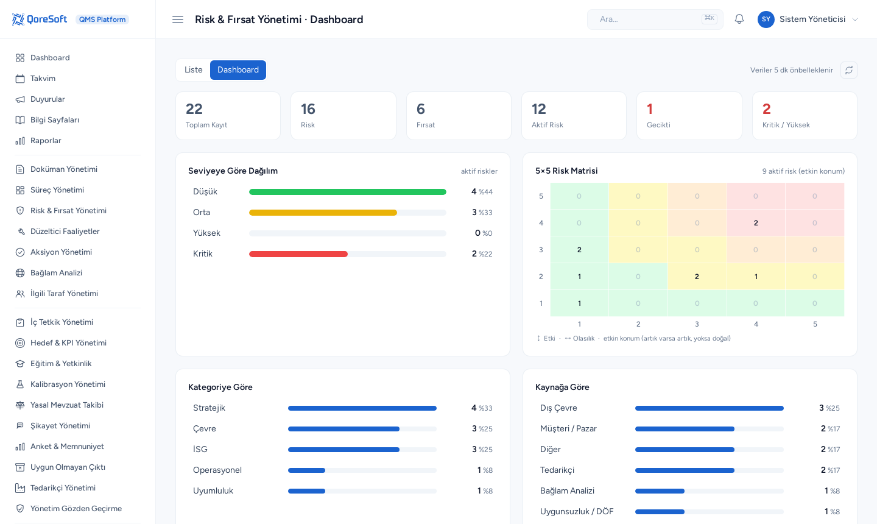Click the Stratejik category bar
Image resolution: width=877 pixels, height=524 pixels.
[x=362, y=408]
